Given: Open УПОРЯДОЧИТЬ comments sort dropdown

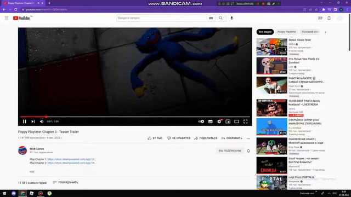Looking at the screenshot, I should tap(65, 182).
